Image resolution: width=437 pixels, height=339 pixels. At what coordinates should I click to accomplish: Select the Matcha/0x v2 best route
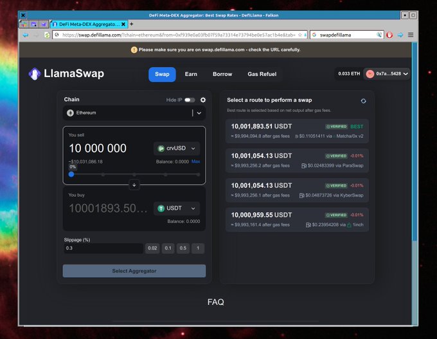pyautogui.click(x=297, y=131)
